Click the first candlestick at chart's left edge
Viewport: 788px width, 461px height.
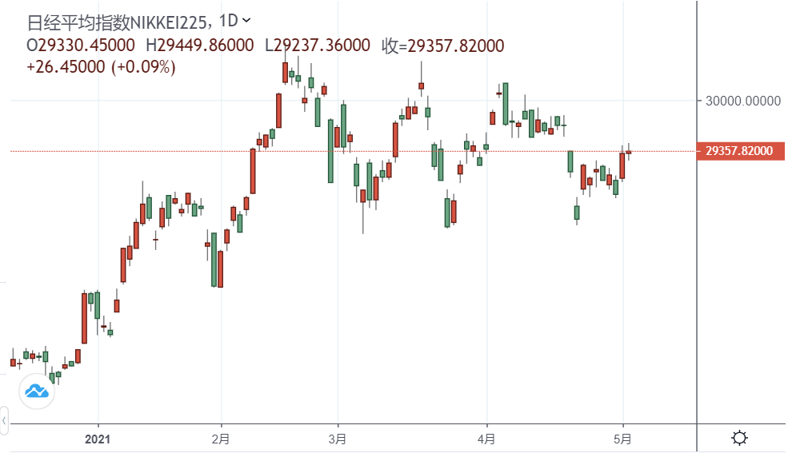click(13, 362)
